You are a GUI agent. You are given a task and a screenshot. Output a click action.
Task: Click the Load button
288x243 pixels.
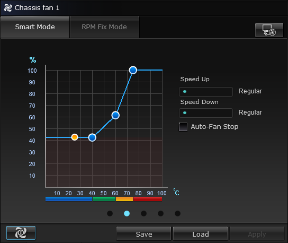201,234
